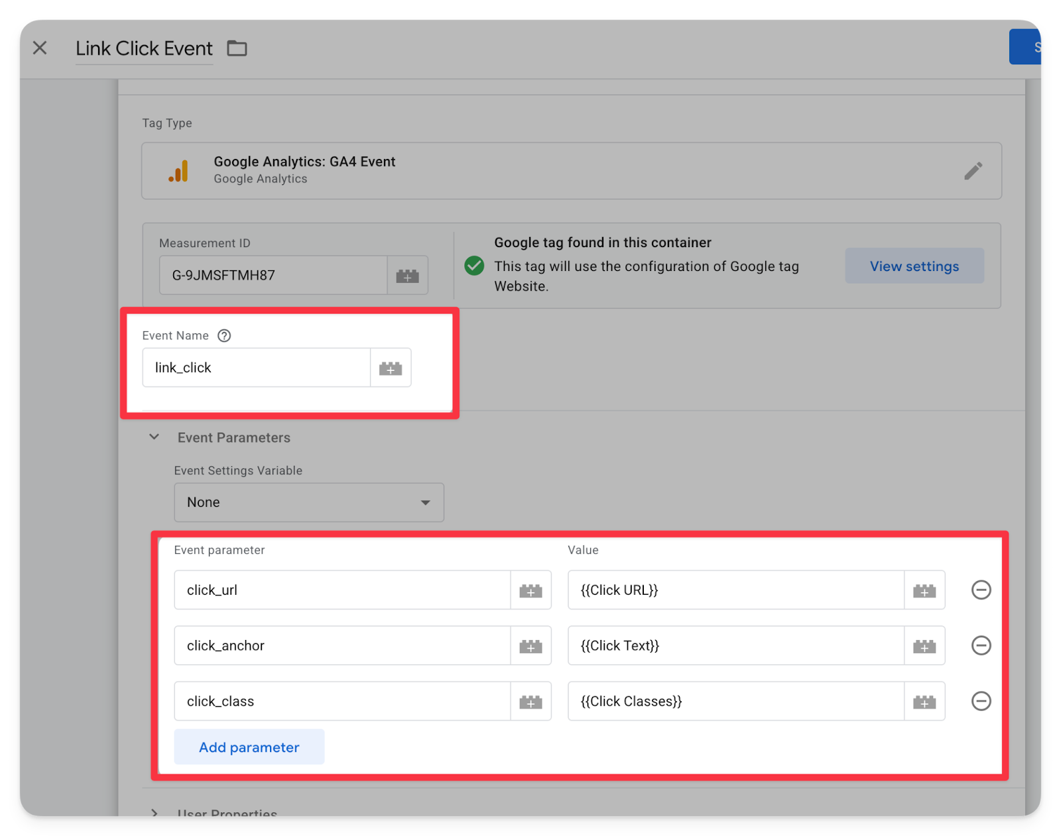1061x836 pixels.
Task: Open variable picker beside click_class parameter
Action: pos(530,702)
